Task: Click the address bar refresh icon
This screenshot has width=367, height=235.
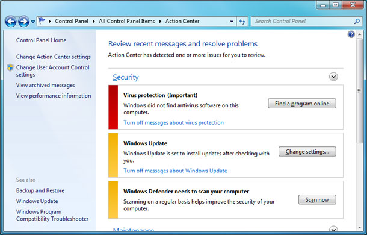Action: 242,22
